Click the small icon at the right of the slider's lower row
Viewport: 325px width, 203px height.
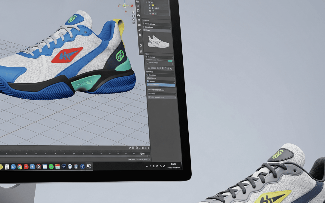pos(173,64)
